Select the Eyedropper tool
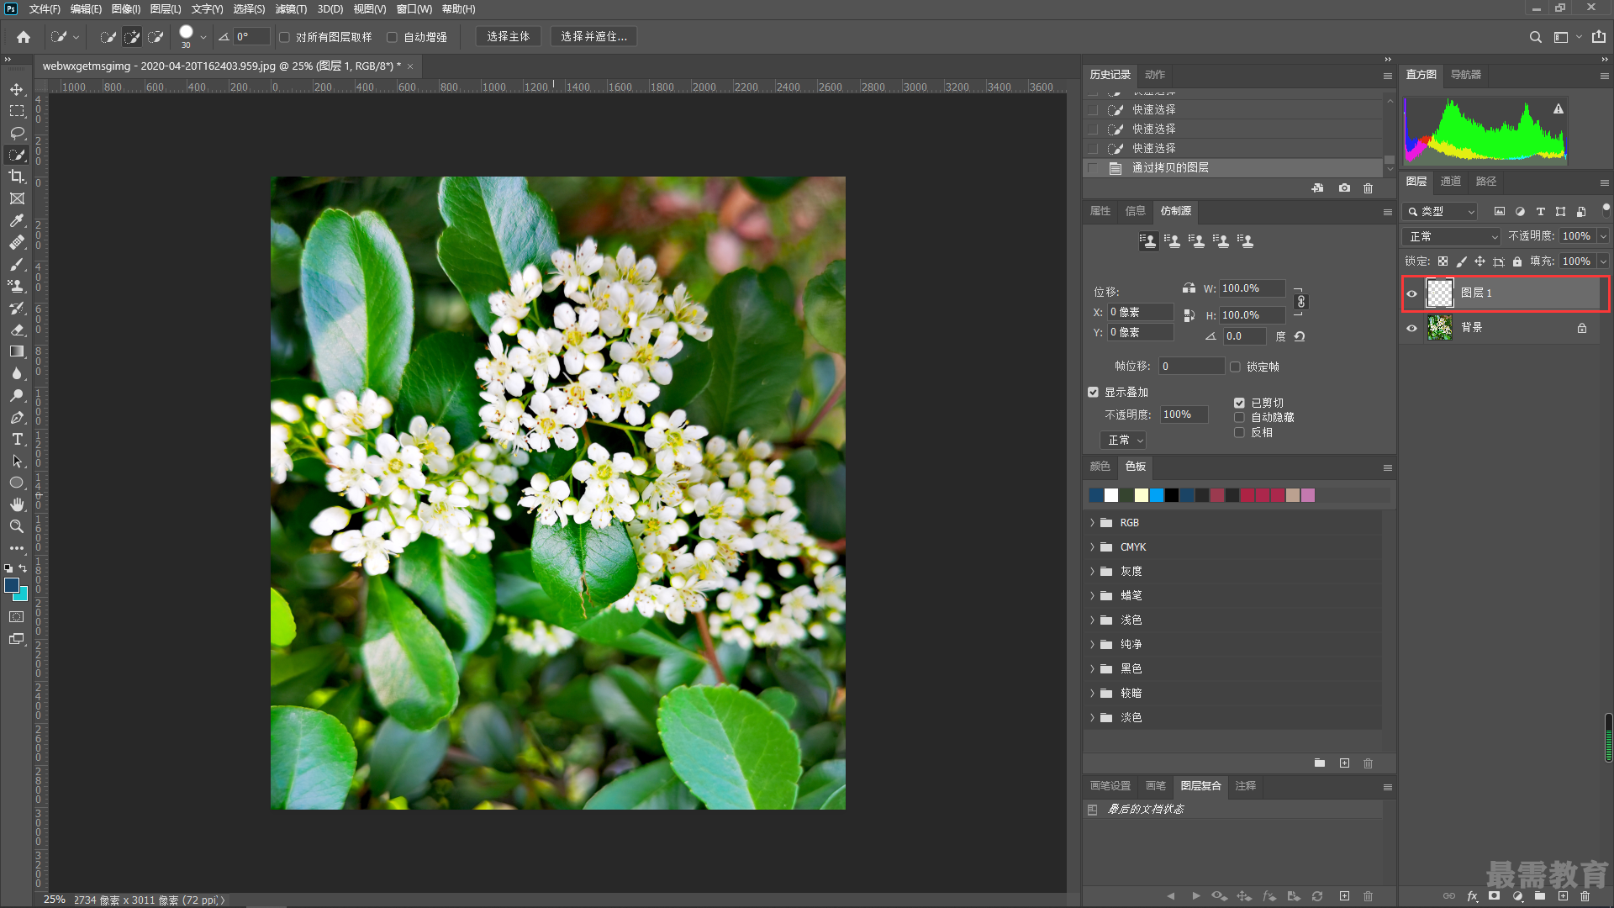This screenshot has width=1614, height=908. pos(17,220)
